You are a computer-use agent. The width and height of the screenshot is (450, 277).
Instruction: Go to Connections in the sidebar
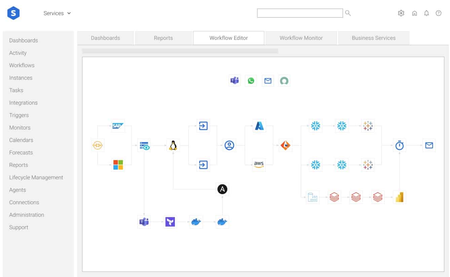click(24, 202)
